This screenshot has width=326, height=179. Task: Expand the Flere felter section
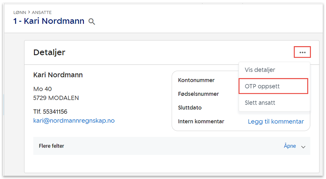coord(51,146)
